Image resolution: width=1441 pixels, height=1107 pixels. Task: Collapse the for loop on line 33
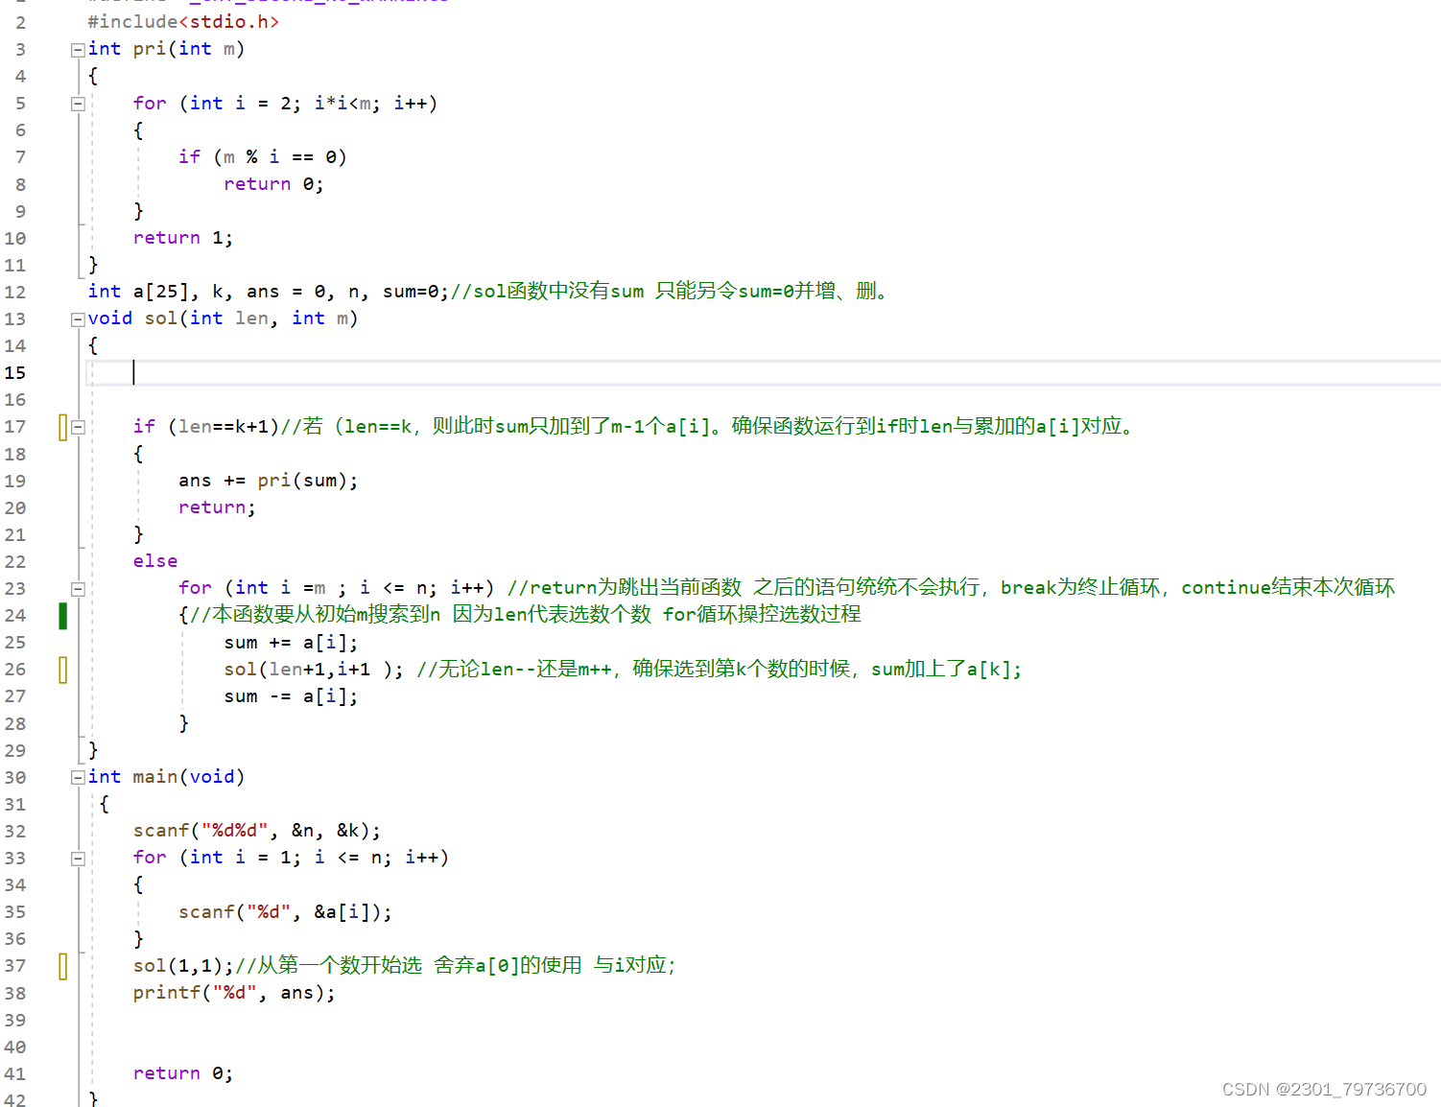click(78, 859)
